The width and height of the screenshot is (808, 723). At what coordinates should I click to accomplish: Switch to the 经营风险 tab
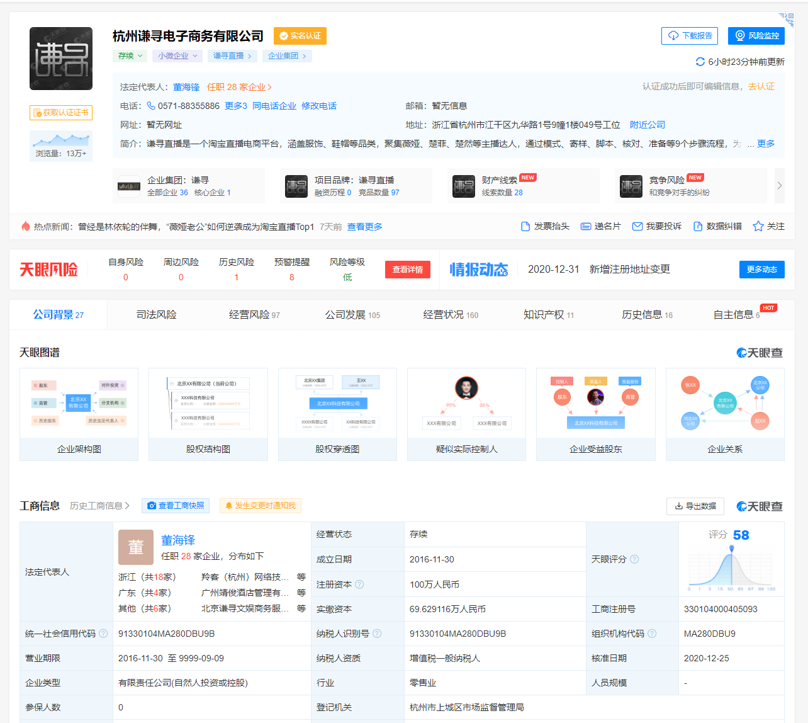pos(254,315)
